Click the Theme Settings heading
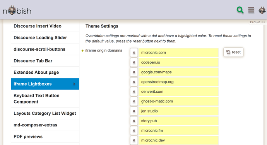This screenshot has height=145, width=267. point(102,26)
